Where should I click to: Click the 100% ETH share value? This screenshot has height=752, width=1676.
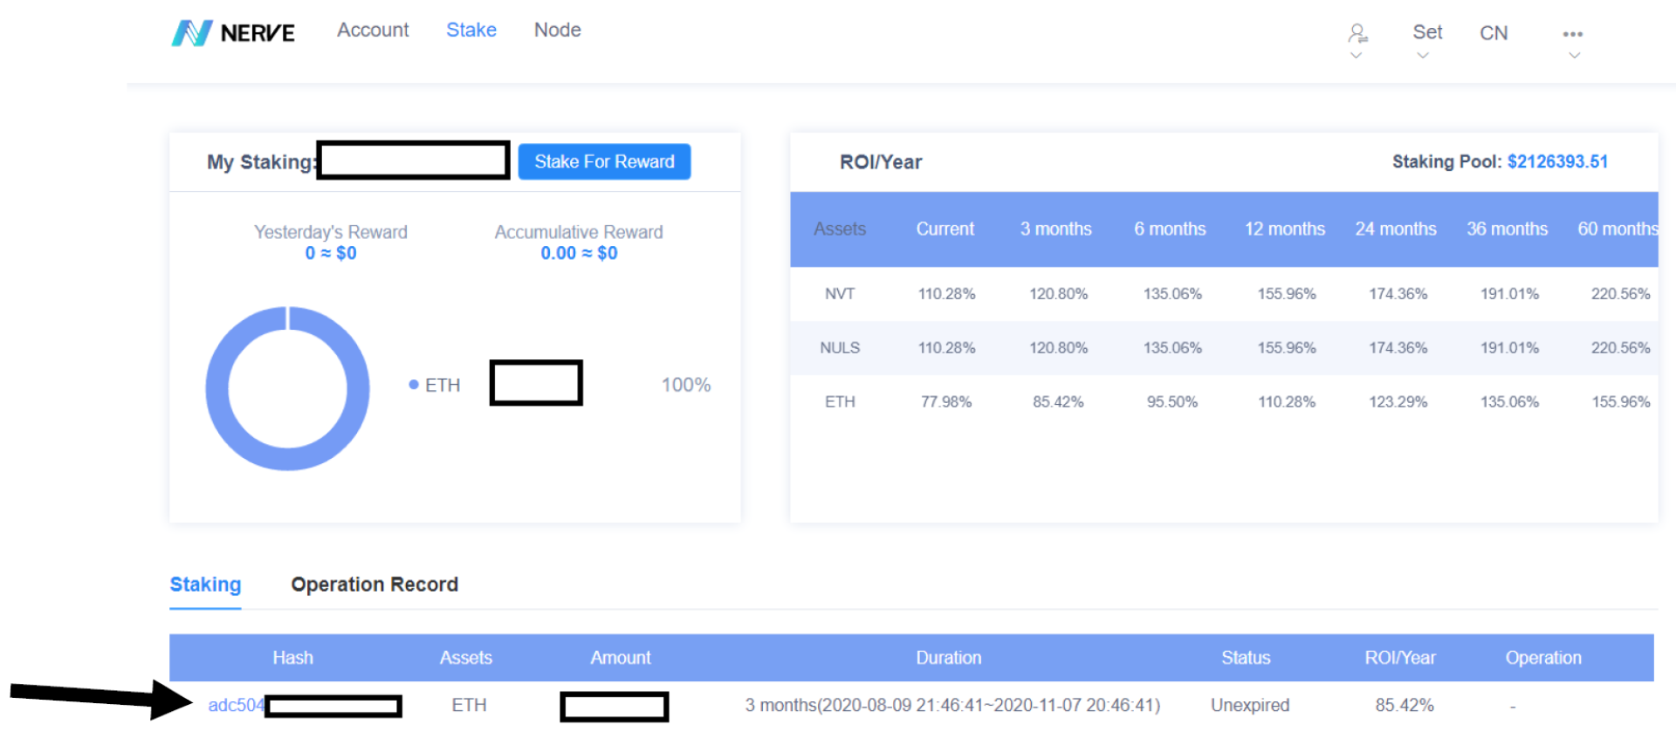click(x=686, y=385)
